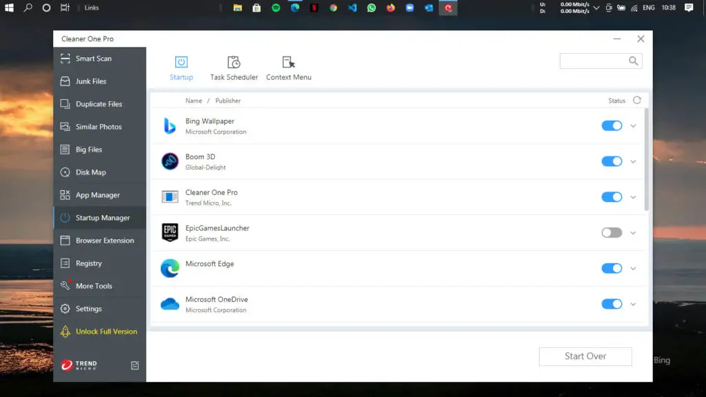Image resolution: width=706 pixels, height=397 pixels.
Task: Click the feedback note icon beside Trend Micro logo
Action: tap(134, 365)
